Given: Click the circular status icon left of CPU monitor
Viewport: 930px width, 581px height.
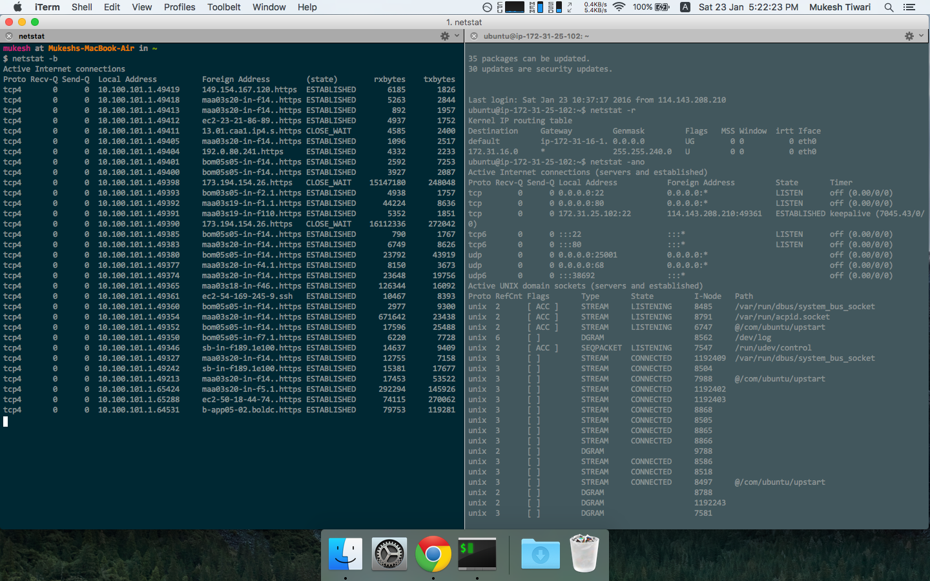Looking at the screenshot, I should click(487, 7).
